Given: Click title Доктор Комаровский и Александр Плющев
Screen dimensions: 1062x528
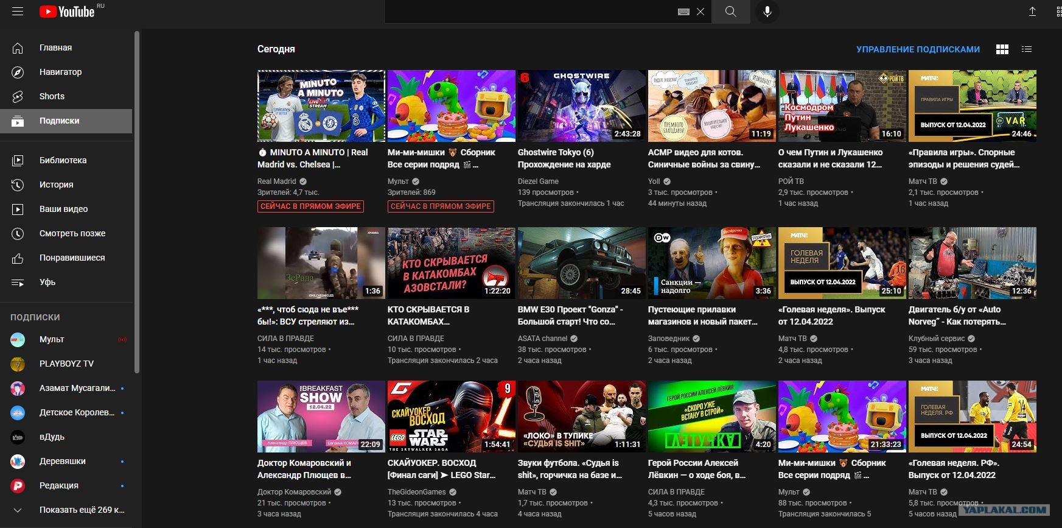Looking at the screenshot, I should pyautogui.click(x=304, y=469).
